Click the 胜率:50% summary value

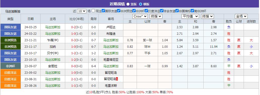point(119,92)
